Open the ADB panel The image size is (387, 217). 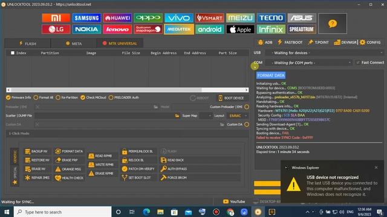[x=265, y=42]
